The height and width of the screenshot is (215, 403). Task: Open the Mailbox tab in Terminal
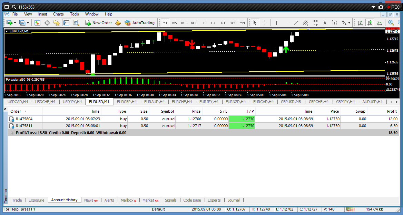point(128,200)
